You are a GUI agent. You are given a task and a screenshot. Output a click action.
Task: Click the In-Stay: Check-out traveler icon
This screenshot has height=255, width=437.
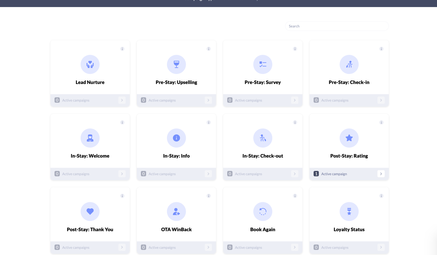click(263, 138)
